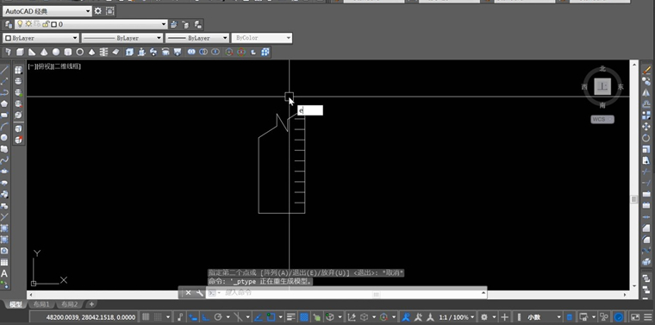
Task: Expand the layer 0 dropdown list
Action: (90, 25)
